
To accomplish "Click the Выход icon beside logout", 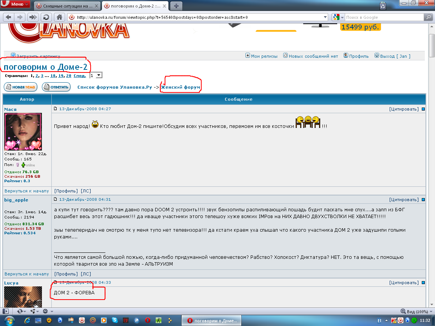I will coord(377,55).
